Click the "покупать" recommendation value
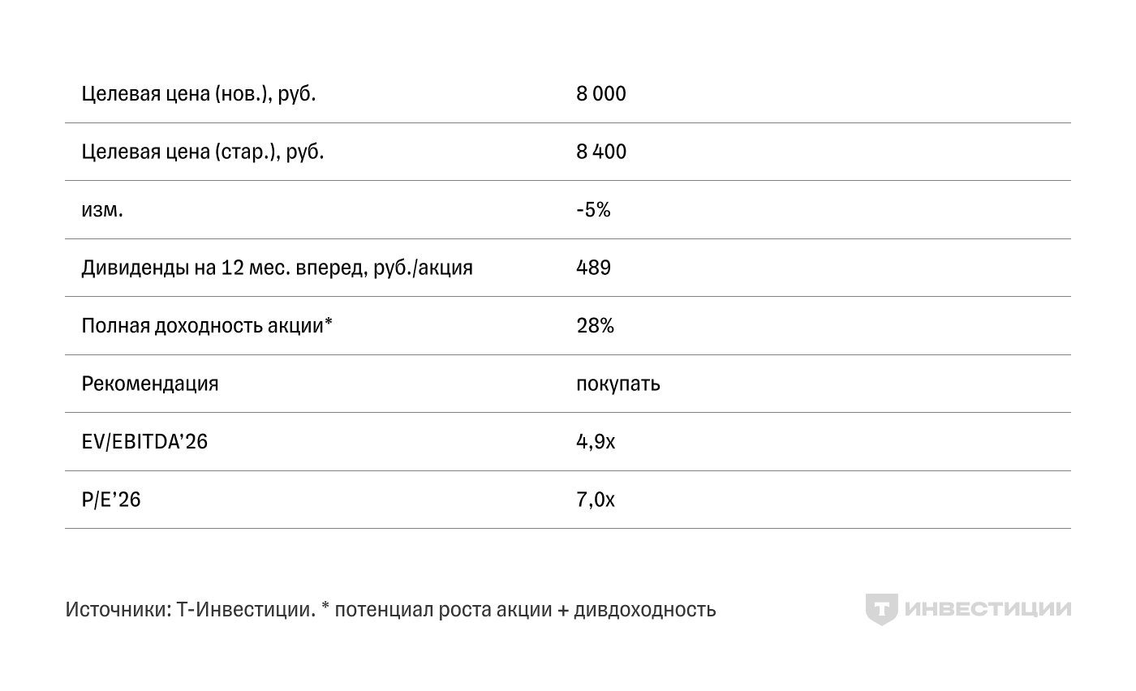This screenshot has width=1136, height=691. (617, 384)
